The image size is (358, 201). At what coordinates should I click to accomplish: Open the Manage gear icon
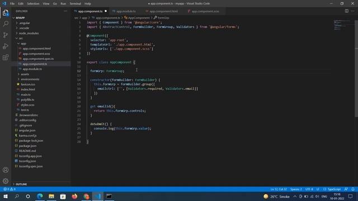coord(6,181)
